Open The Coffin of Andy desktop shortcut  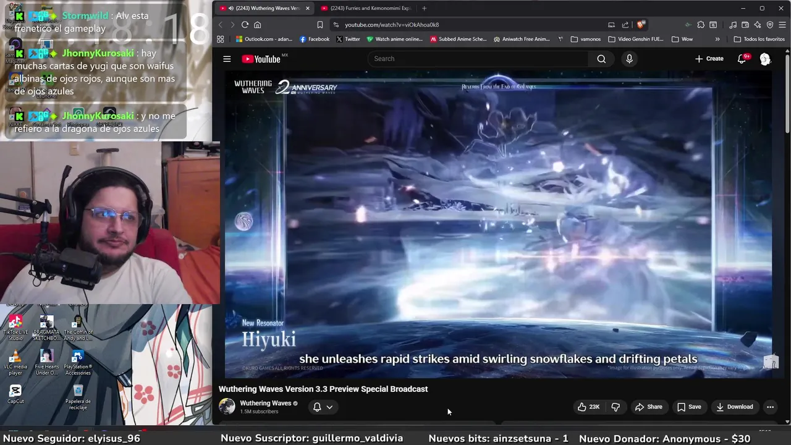point(78,328)
